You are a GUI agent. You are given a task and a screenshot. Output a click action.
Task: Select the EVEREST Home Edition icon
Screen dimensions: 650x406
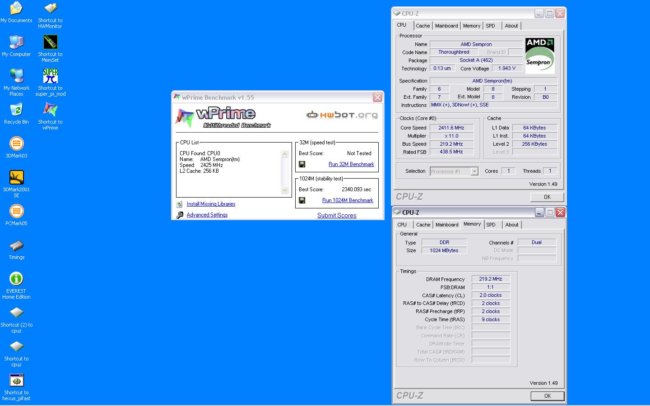pos(16,286)
